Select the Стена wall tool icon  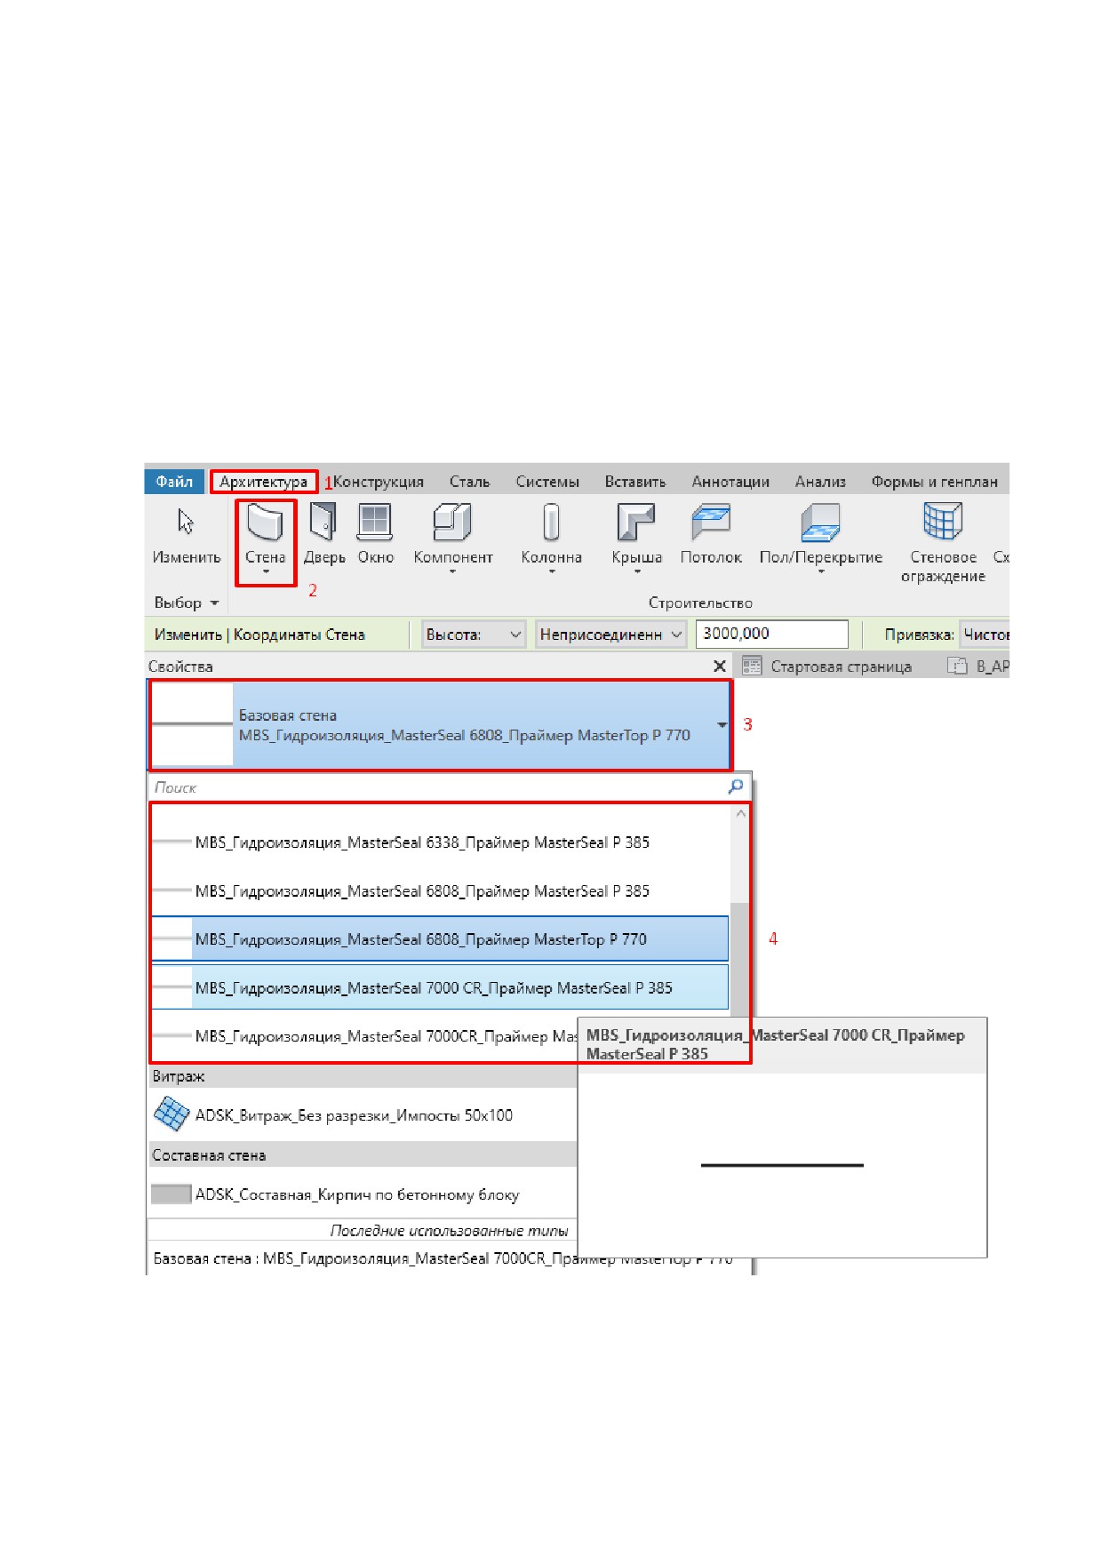[x=265, y=523]
